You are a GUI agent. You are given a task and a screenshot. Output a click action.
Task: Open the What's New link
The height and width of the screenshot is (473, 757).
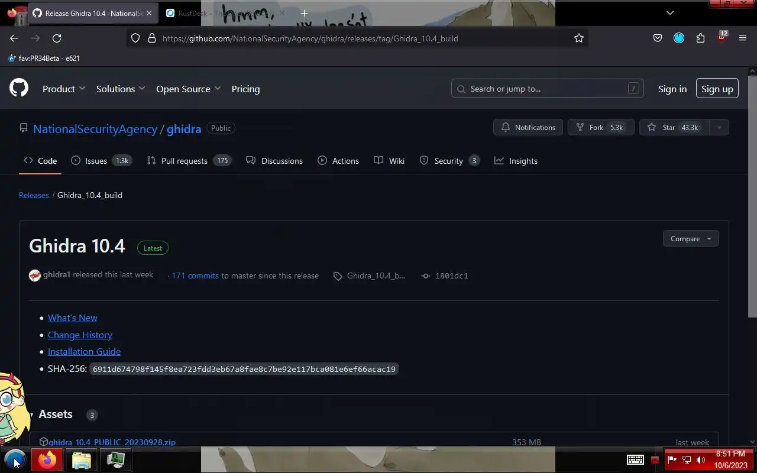[x=73, y=318]
